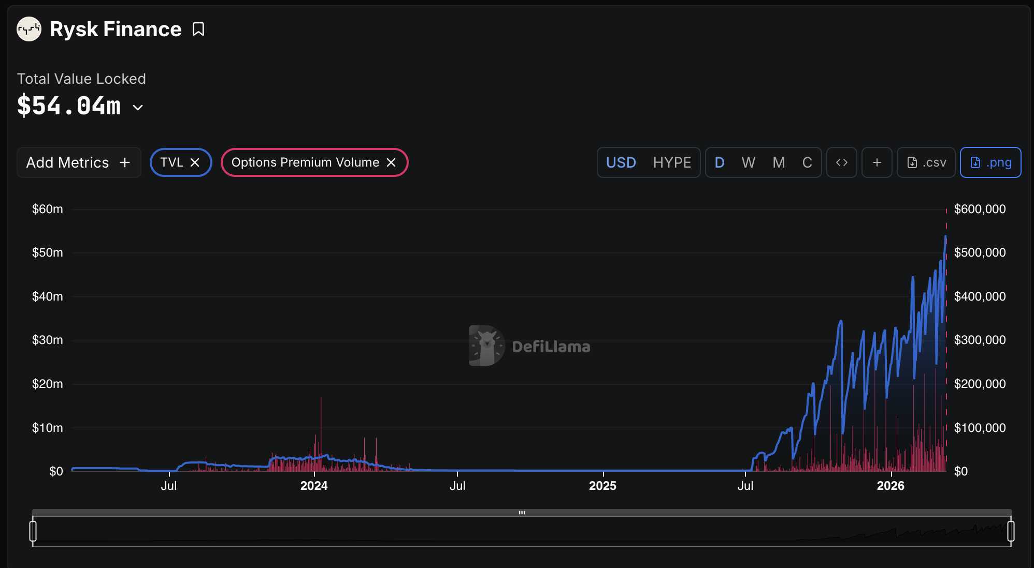Download chart data as .csv
The height and width of the screenshot is (568, 1034).
tap(926, 162)
